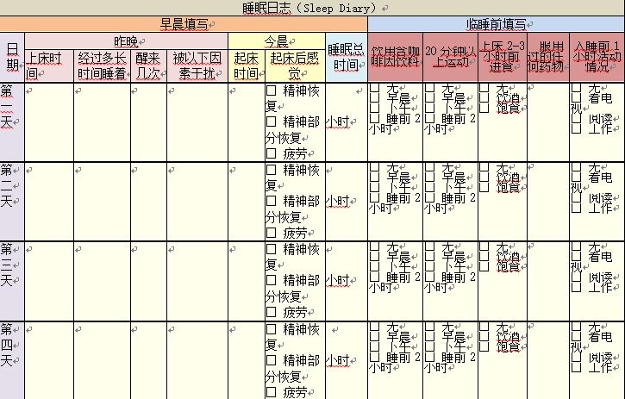Image resolution: width=625 pixels, height=399 pixels.
Task: Click 小时 text in 第一天 睡眠总时间 cell
Action: click(338, 122)
